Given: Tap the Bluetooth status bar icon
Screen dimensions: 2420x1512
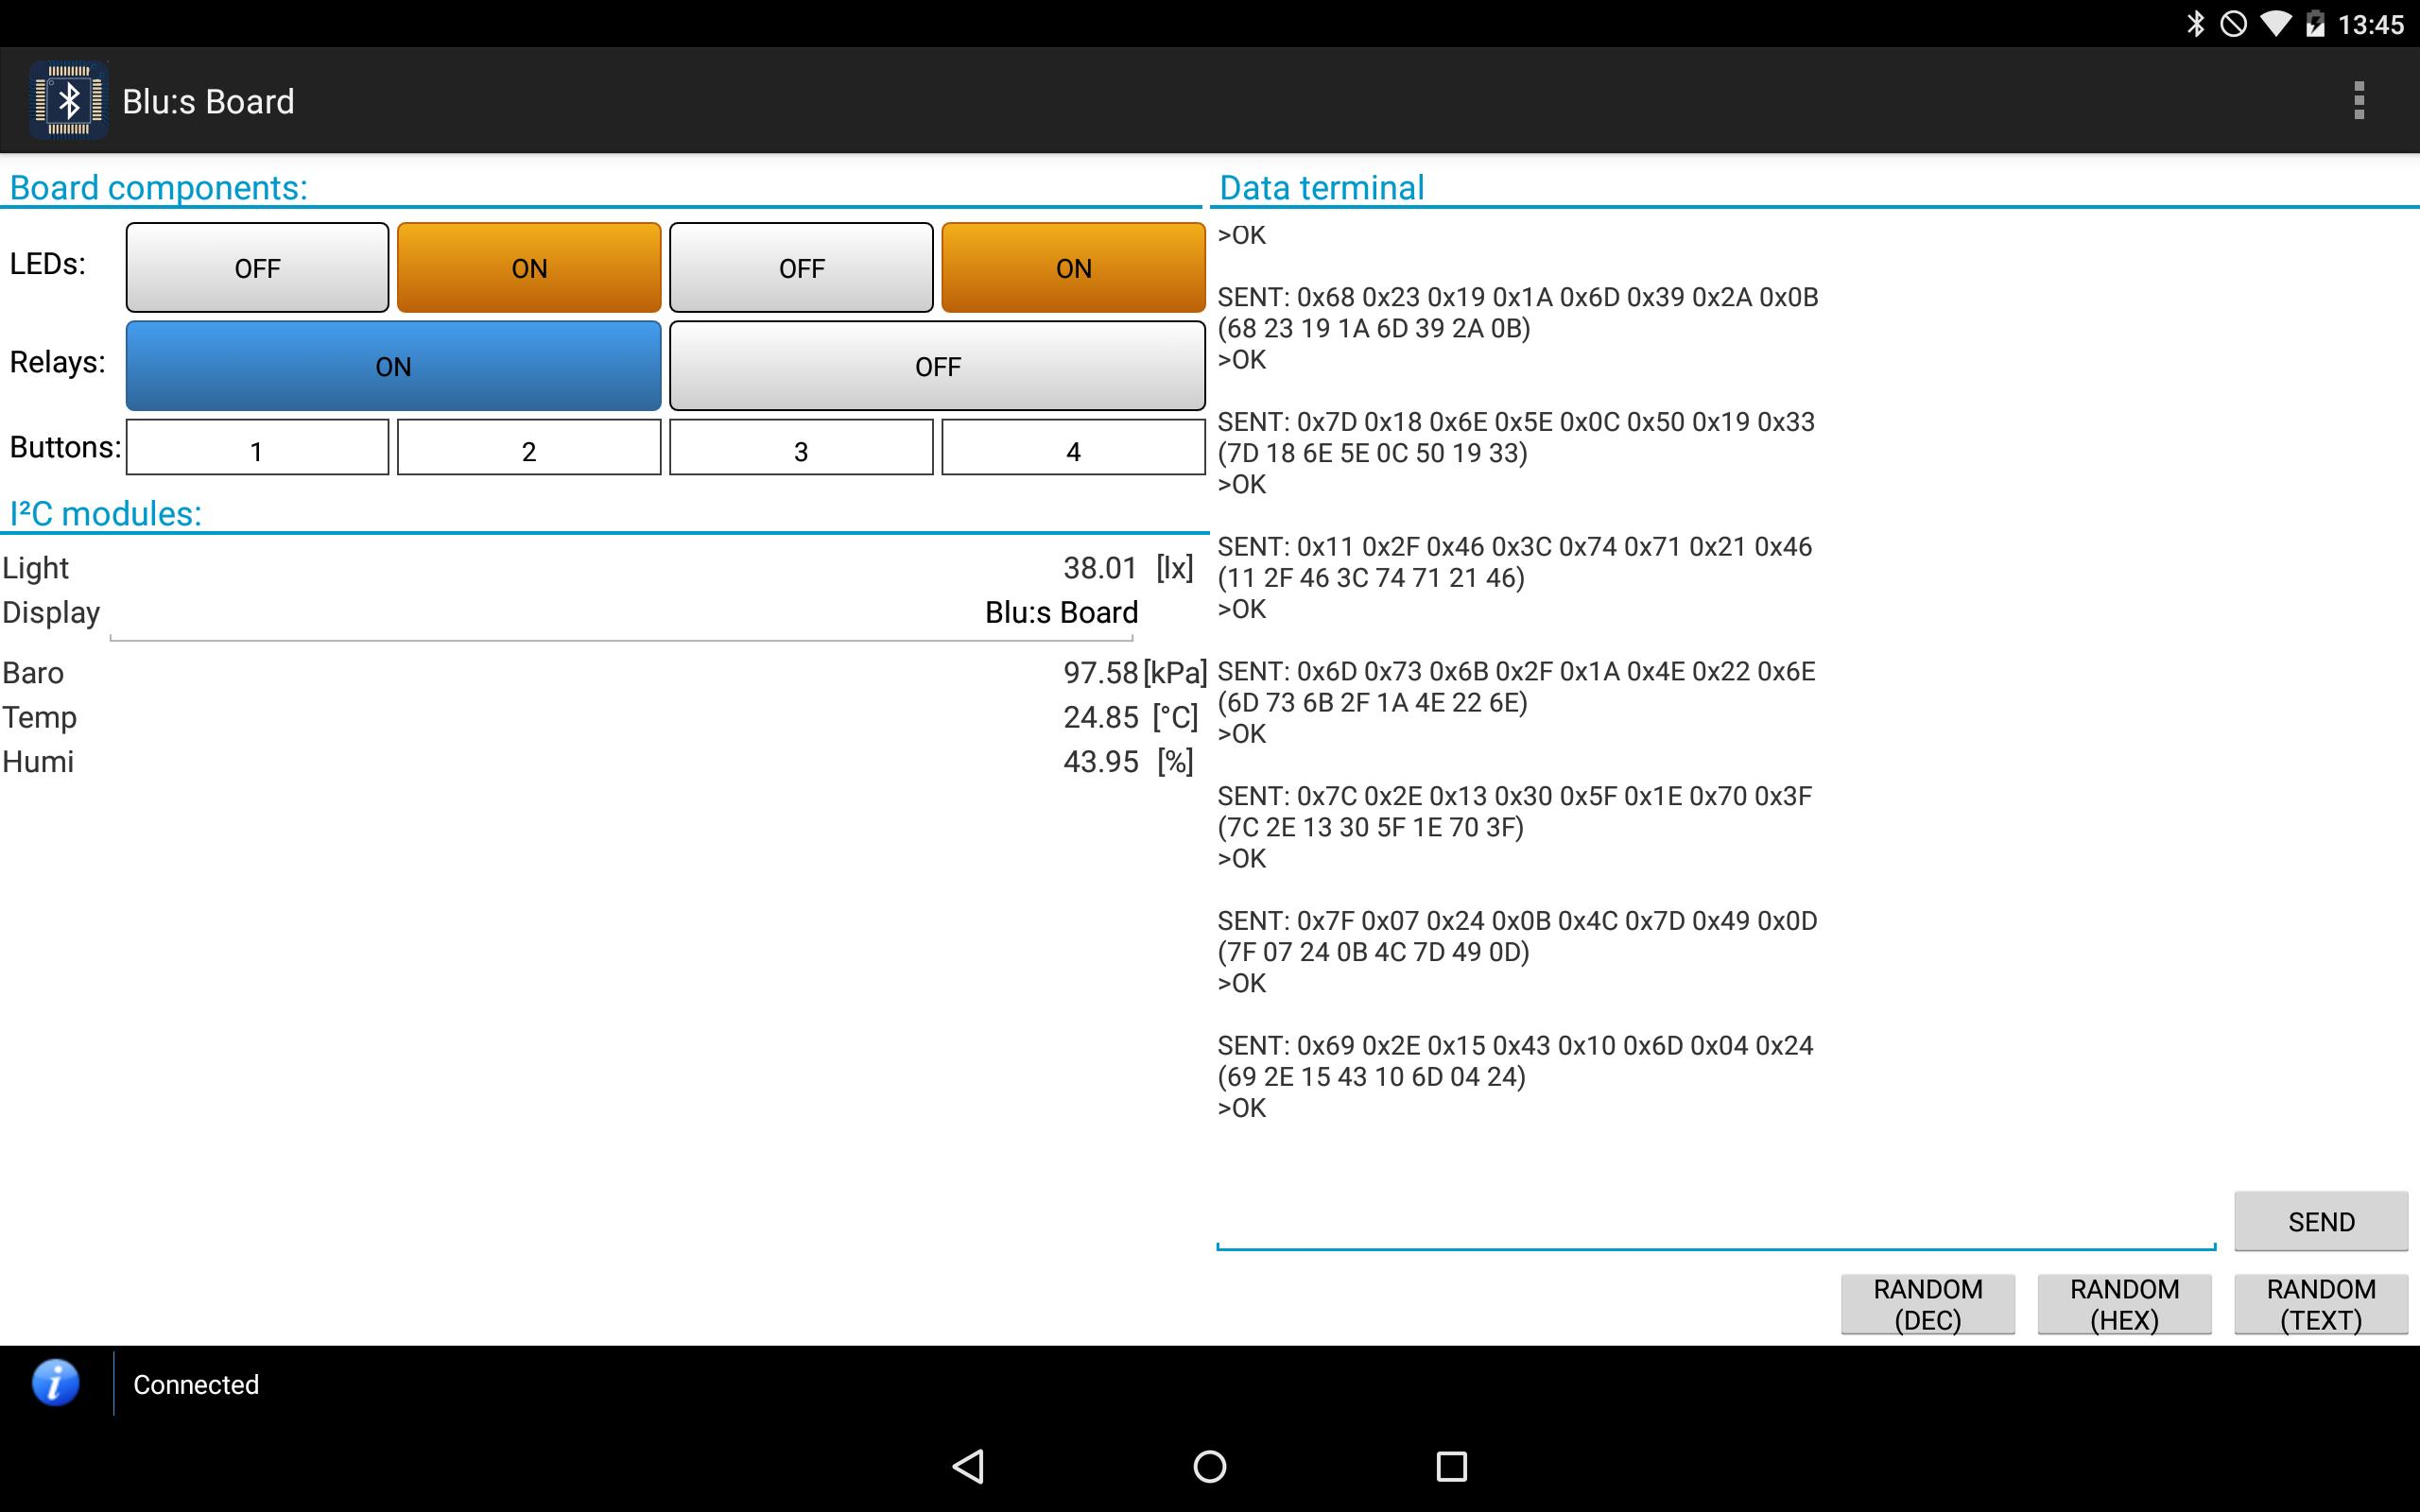Looking at the screenshot, I should 2195,24.
